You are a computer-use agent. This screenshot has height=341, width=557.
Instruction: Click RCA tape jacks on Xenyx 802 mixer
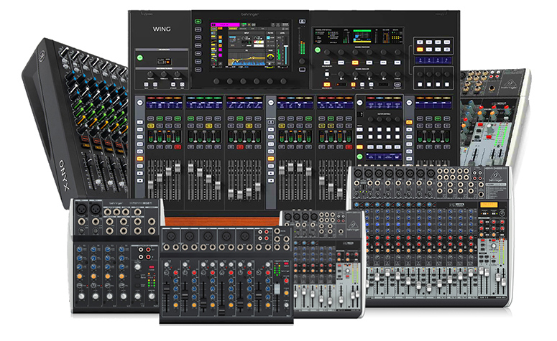coord(144,253)
